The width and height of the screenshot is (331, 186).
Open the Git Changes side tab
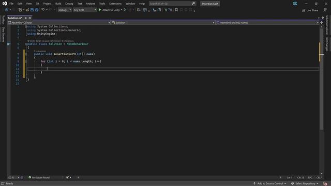pos(327,44)
